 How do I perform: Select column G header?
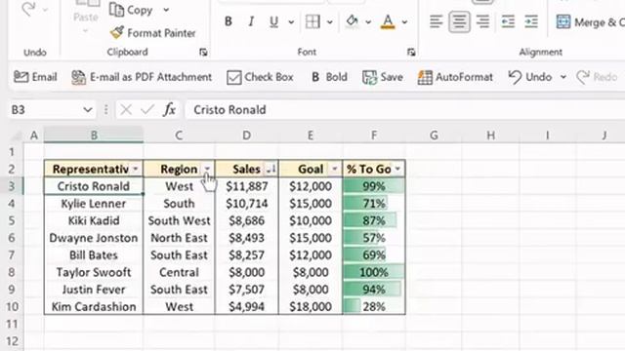[x=434, y=136]
